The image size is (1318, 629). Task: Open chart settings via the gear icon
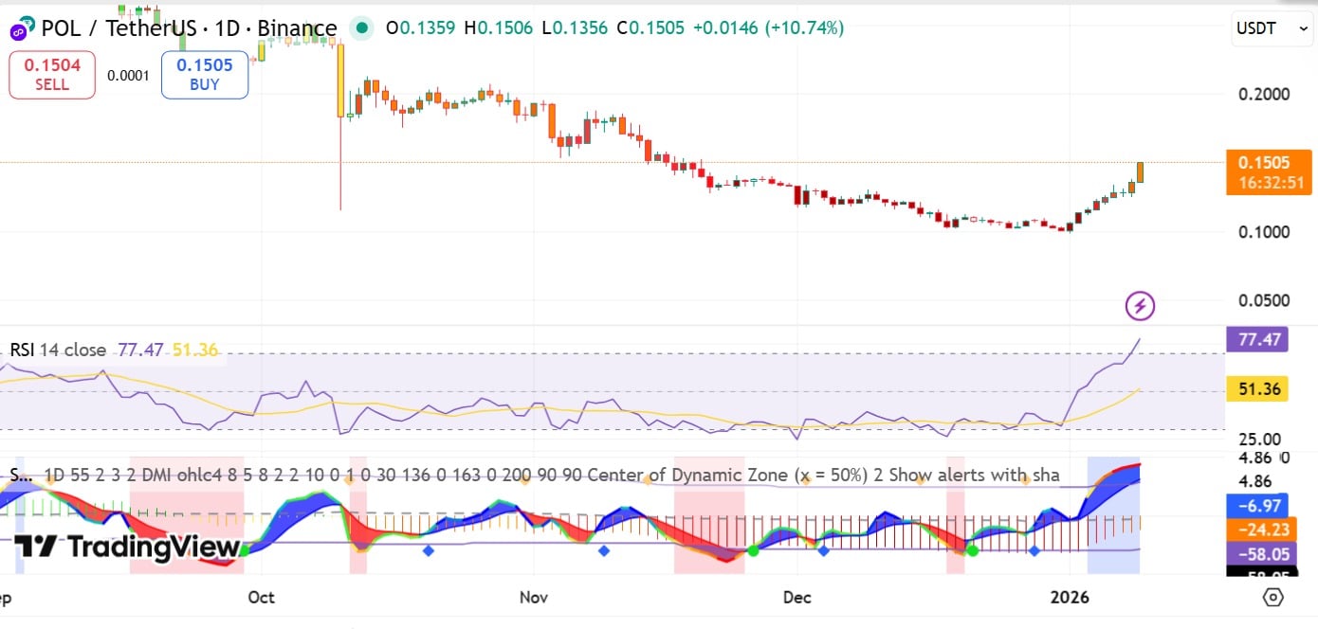1273,597
